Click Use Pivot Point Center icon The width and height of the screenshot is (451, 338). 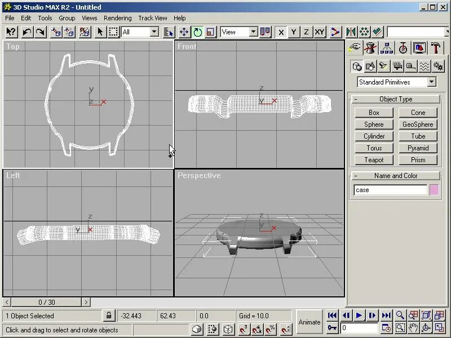pyautogui.click(x=265, y=32)
